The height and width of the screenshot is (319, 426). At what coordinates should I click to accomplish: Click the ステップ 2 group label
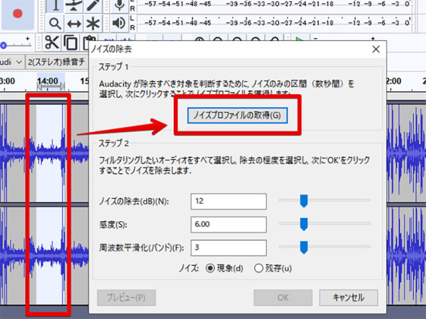point(113,143)
